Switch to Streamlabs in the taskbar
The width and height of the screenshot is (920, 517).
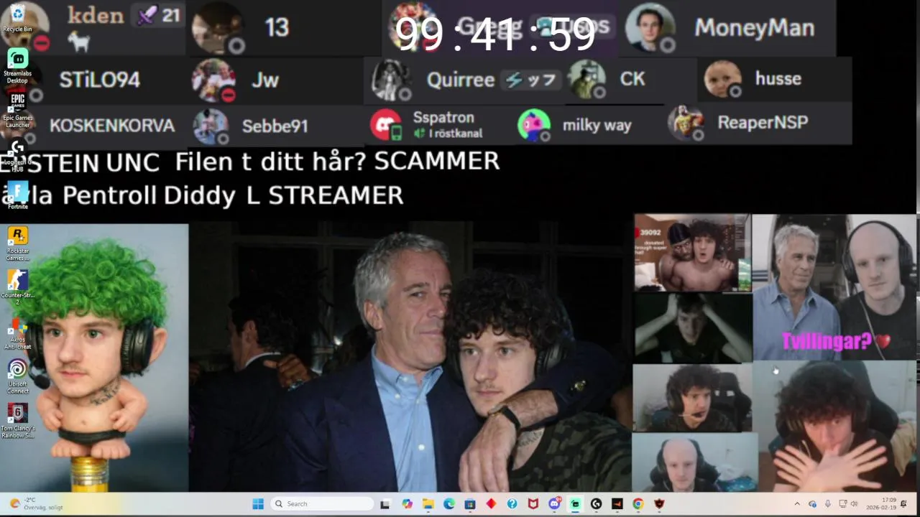click(x=575, y=504)
